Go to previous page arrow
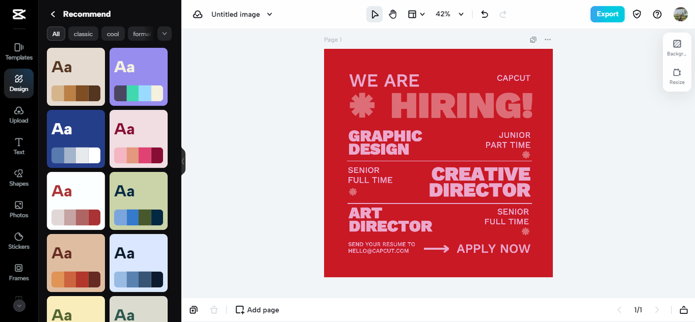The width and height of the screenshot is (695, 322). click(x=620, y=310)
